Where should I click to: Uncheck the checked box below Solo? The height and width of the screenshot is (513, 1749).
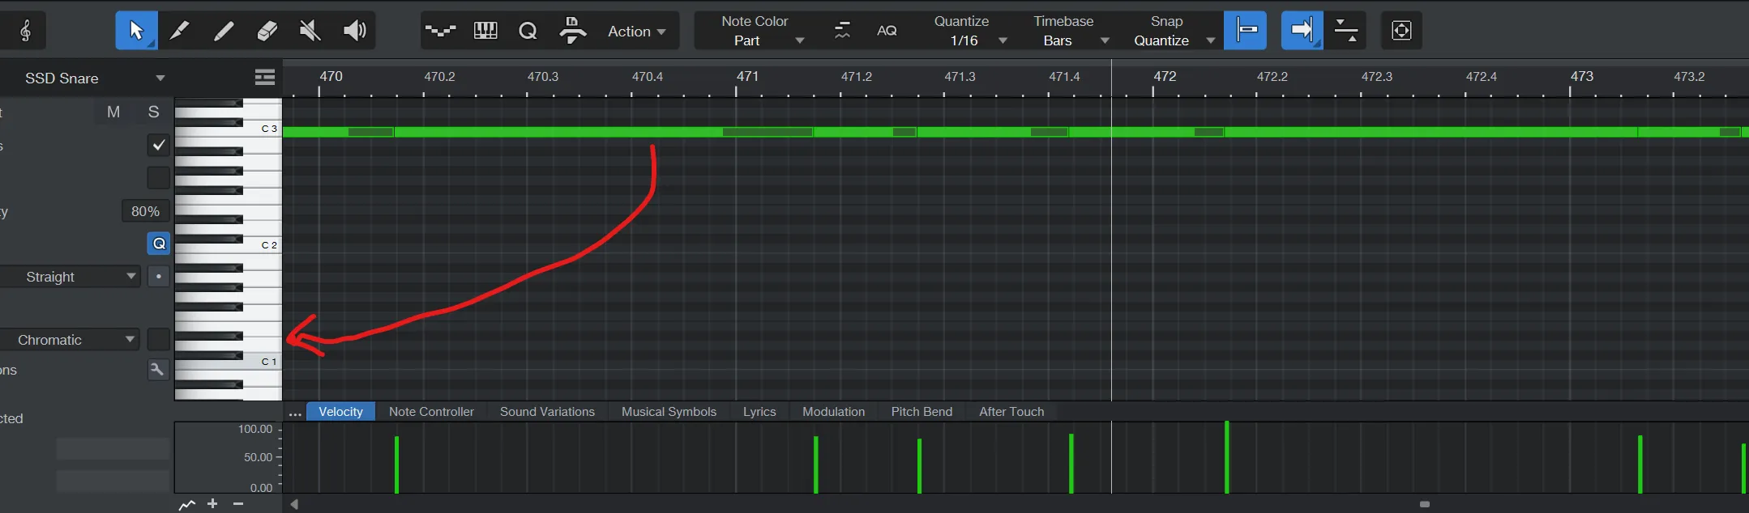(x=159, y=145)
